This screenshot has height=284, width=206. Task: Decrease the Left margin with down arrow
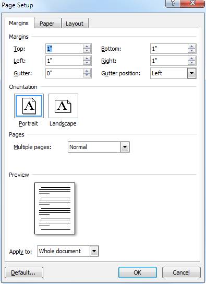87,63
